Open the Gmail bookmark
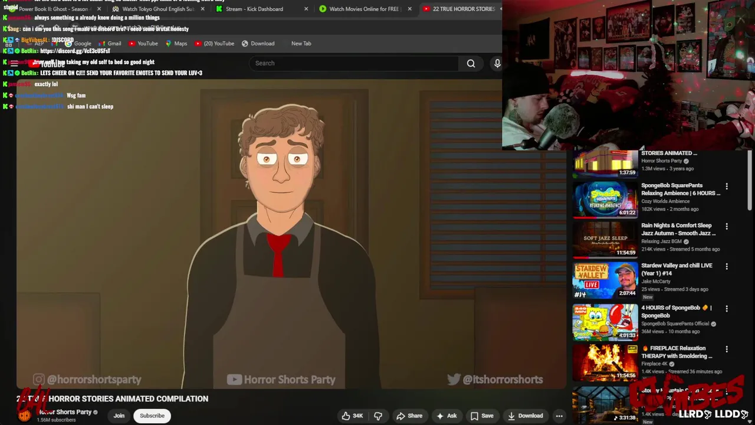The image size is (755, 425). click(x=110, y=43)
